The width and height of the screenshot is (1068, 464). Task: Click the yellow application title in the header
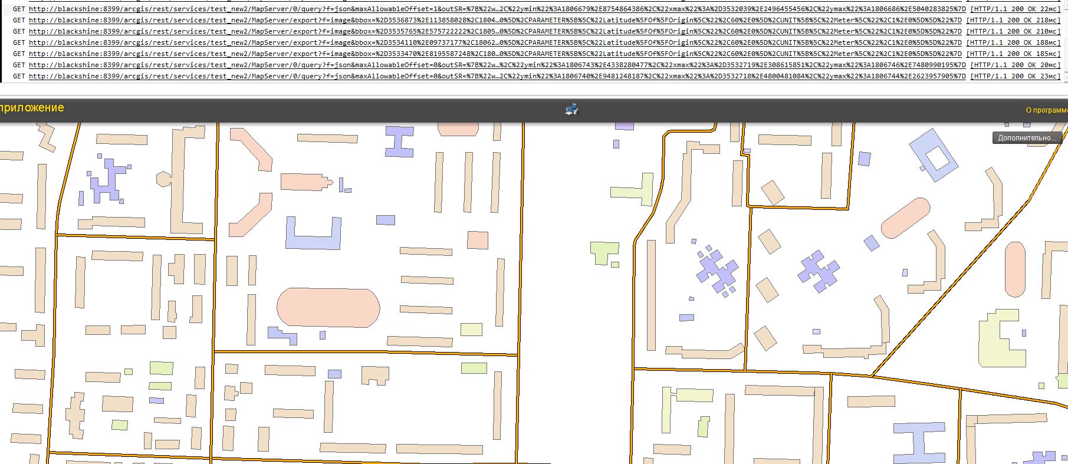(32, 108)
